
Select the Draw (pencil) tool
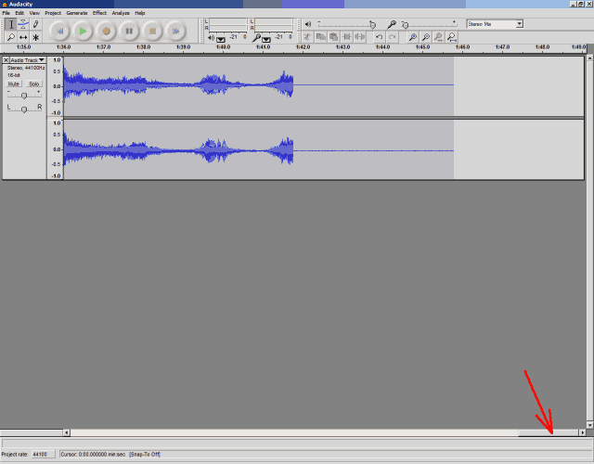click(36, 24)
